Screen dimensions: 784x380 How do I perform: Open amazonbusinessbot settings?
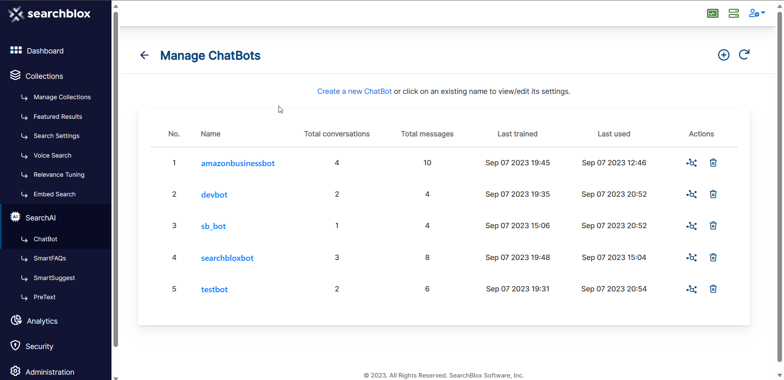[x=238, y=163]
